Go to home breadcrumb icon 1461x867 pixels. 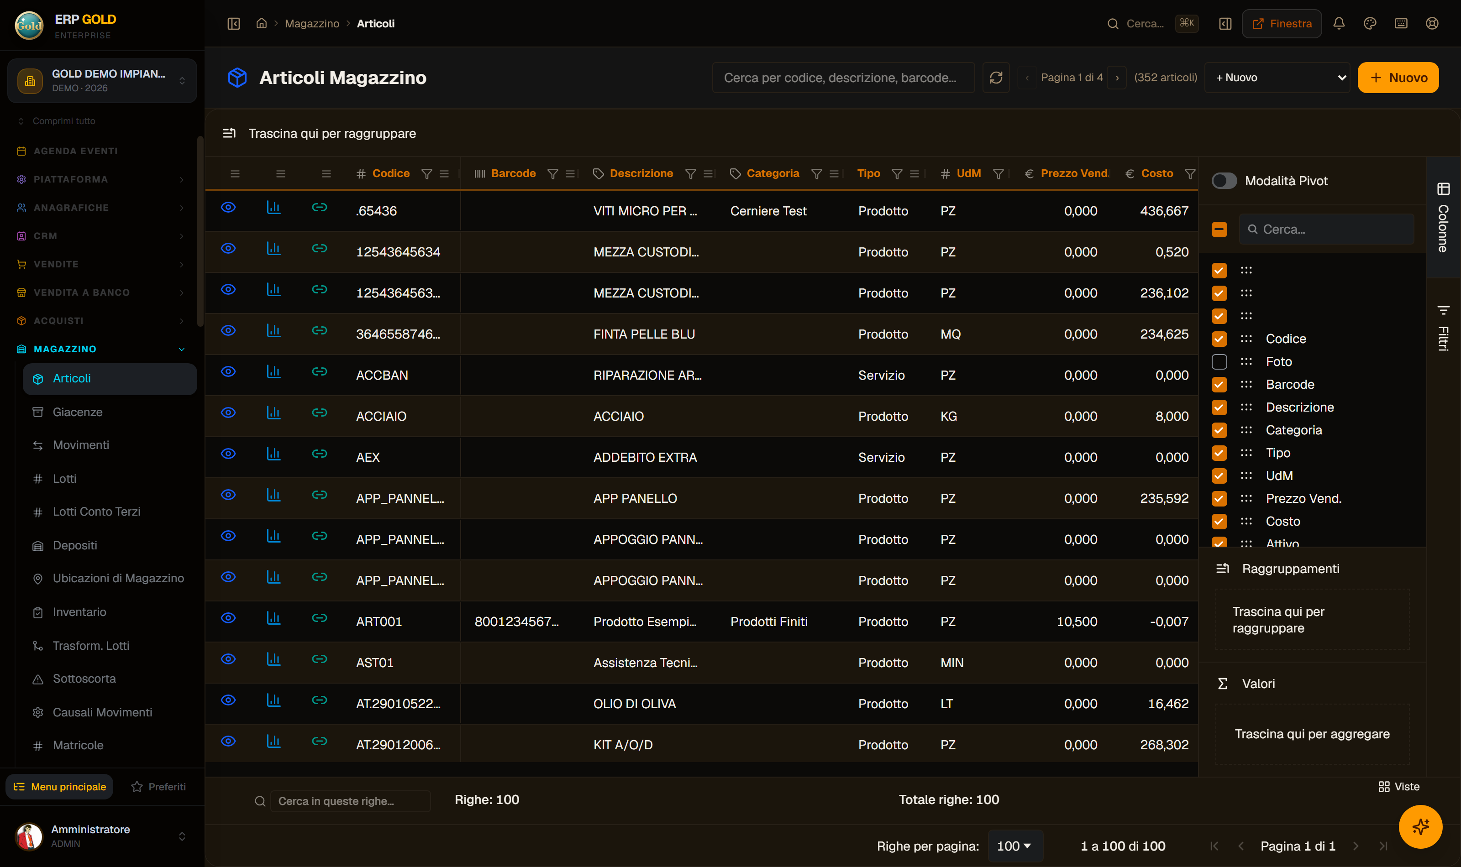coord(261,23)
